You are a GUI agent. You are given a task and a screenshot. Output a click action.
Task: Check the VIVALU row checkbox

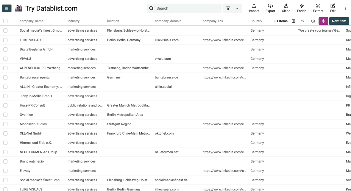point(5,59)
